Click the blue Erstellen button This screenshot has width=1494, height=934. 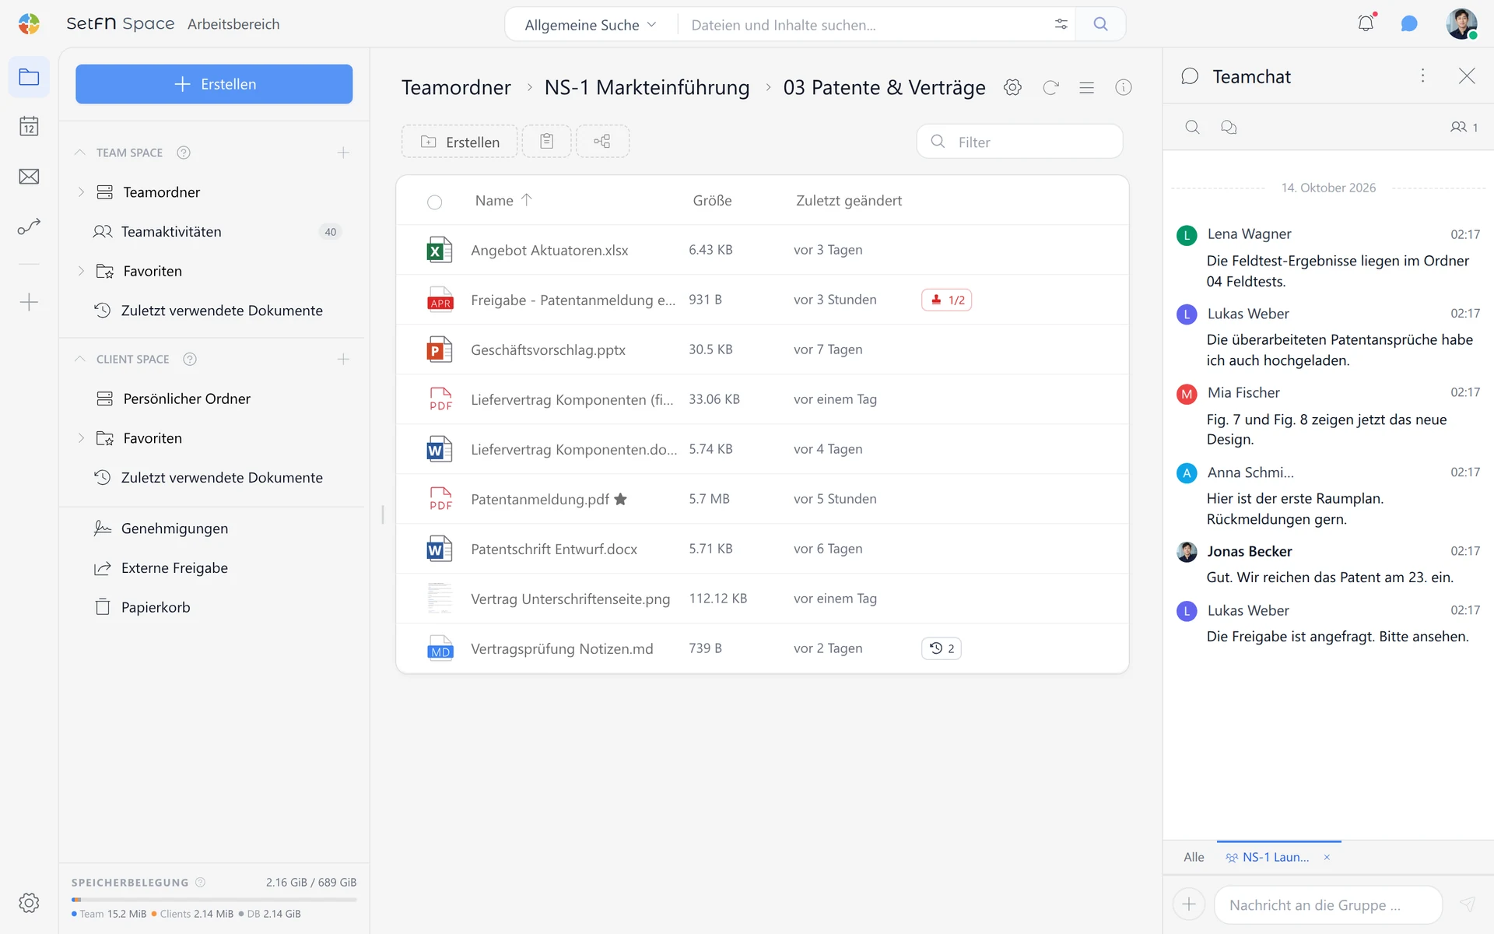(x=214, y=84)
